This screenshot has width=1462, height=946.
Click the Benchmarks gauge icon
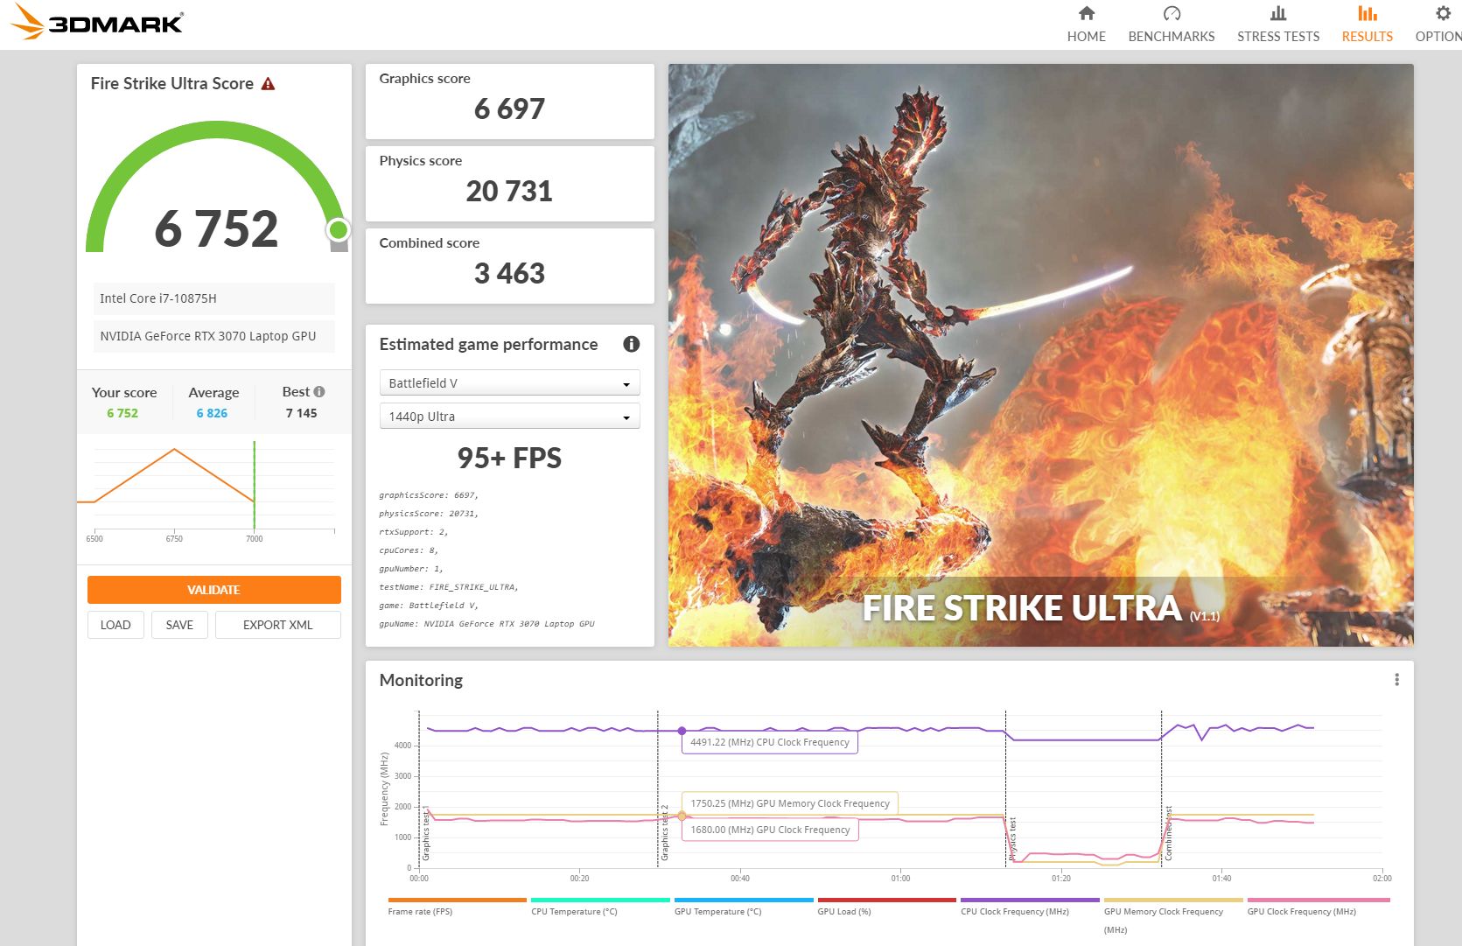(1172, 13)
